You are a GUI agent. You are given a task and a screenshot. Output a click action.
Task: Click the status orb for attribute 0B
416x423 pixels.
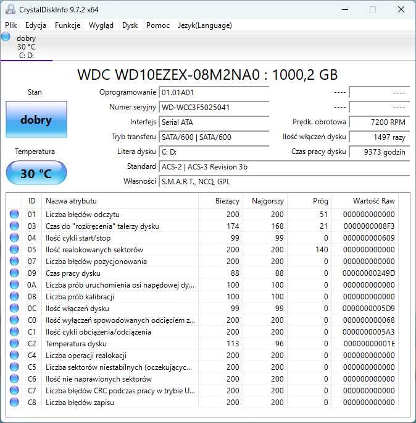pyautogui.click(x=14, y=296)
